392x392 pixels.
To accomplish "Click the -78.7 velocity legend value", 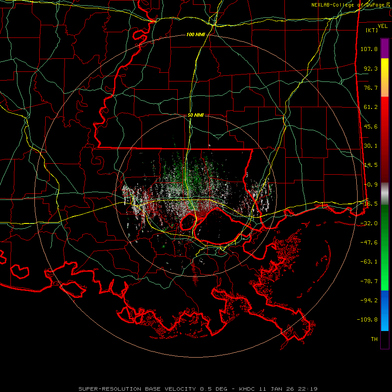I will click(x=369, y=281).
